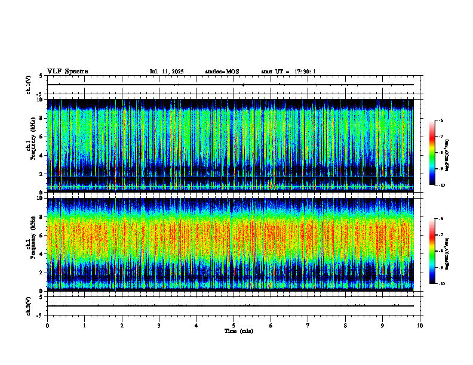Click the 'ch.3(V)' axis label of the bottom waveform
473x365 pixels.
click(29, 306)
